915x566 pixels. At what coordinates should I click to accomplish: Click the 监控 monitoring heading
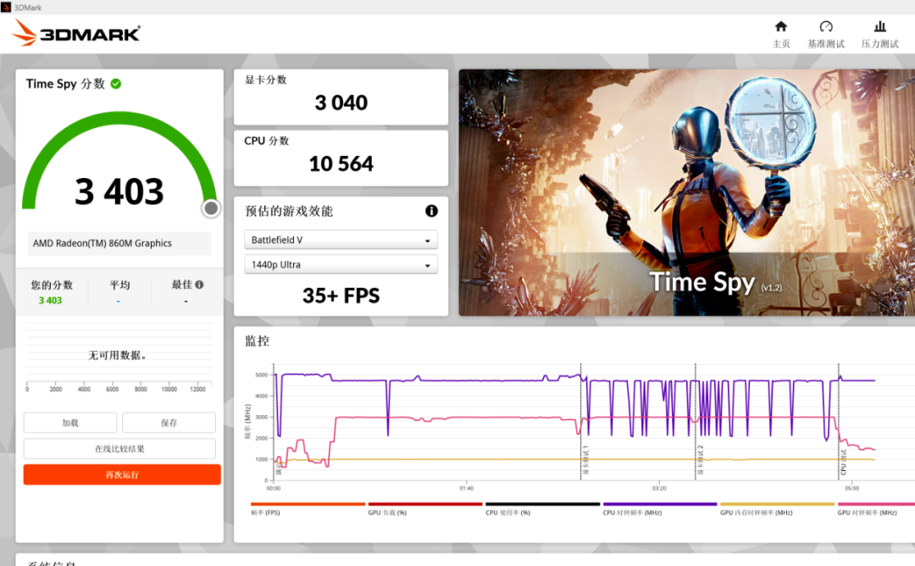pos(257,341)
